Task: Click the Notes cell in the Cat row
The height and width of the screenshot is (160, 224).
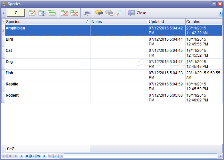Action: click(x=119, y=53)
